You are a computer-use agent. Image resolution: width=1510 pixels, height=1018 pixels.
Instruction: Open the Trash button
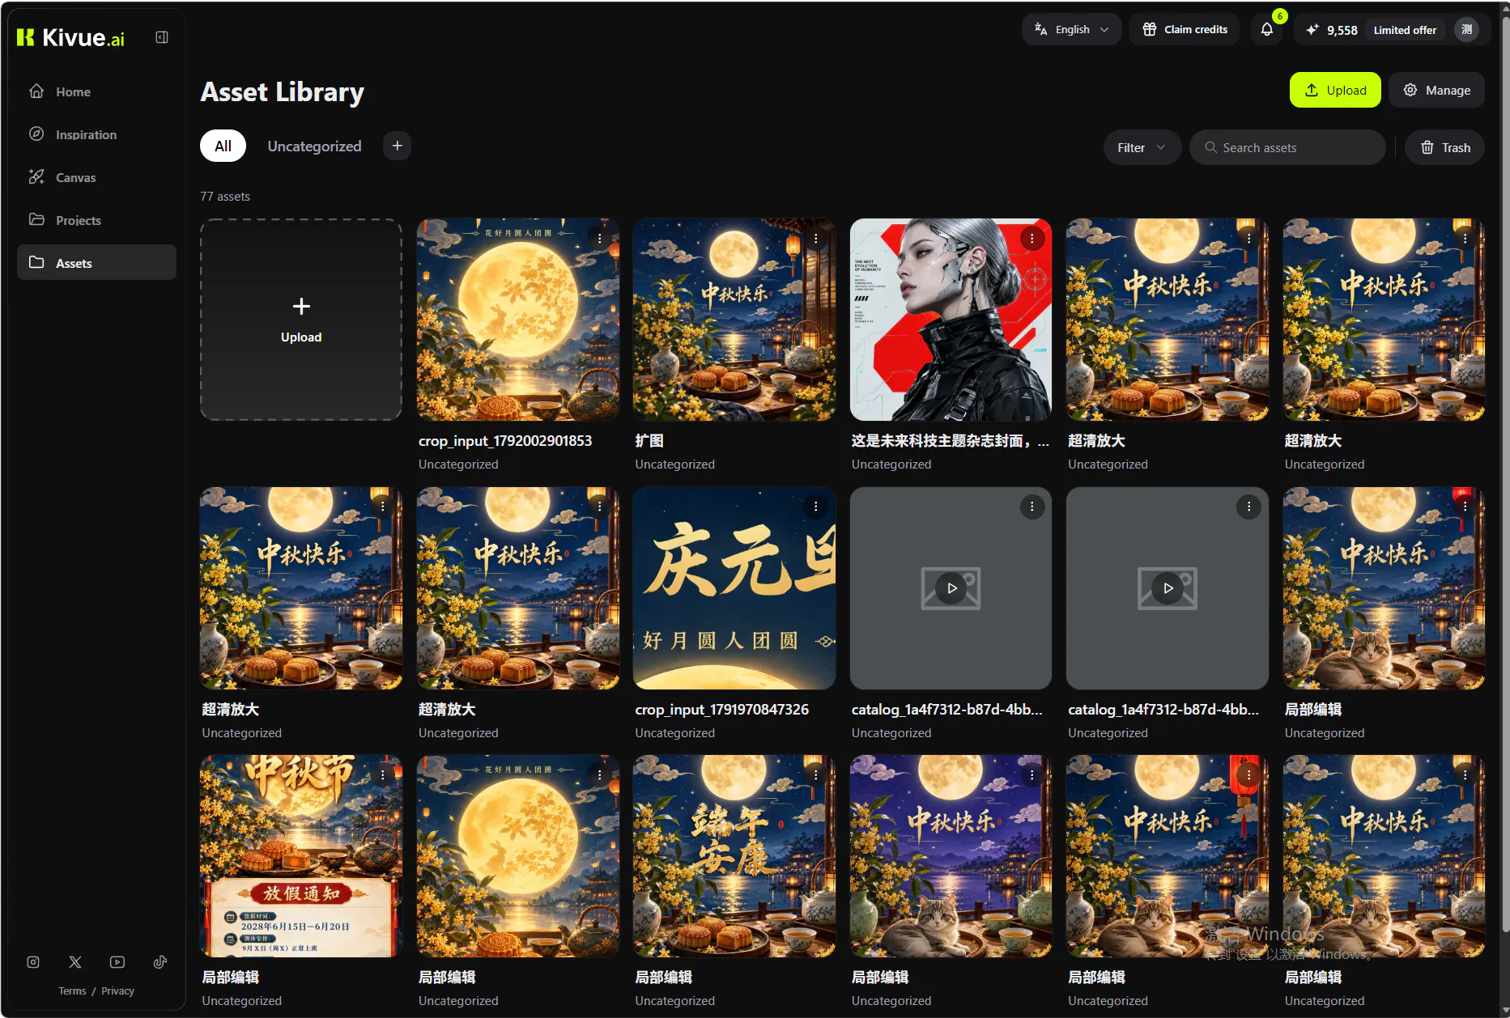pos(1444,147)
